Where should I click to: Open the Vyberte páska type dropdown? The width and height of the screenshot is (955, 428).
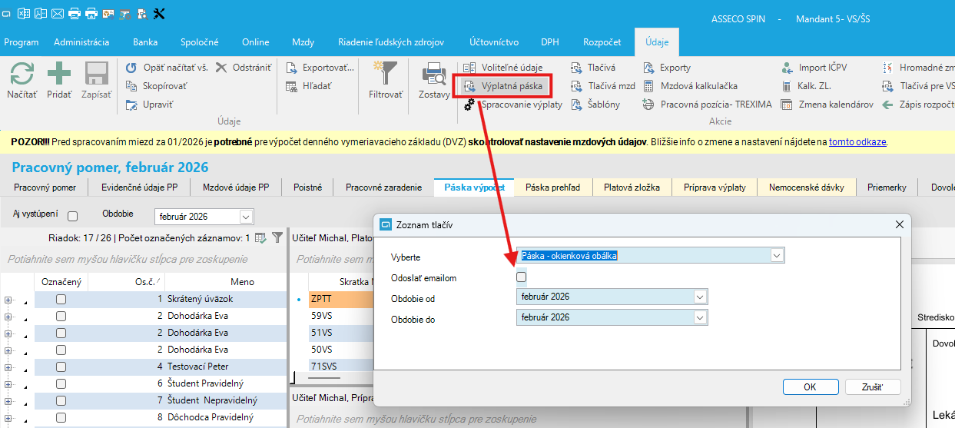tap(777, 256)
